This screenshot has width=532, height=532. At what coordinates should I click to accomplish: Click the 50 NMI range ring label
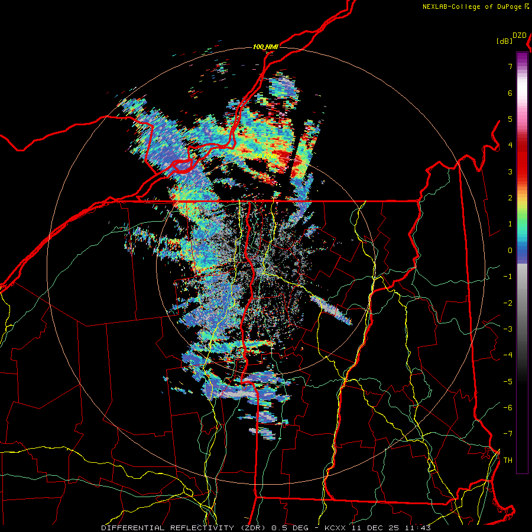tap(265, 156)
